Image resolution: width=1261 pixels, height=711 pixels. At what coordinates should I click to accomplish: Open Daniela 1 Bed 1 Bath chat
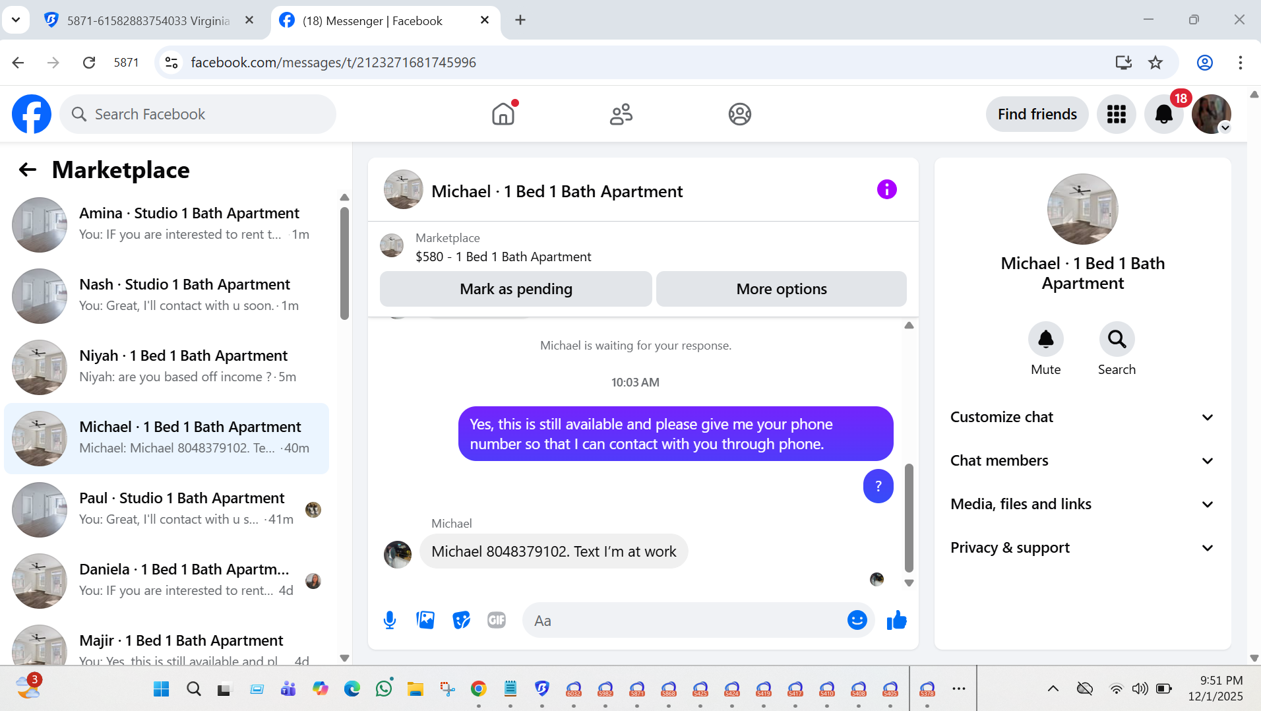(166, 580)
